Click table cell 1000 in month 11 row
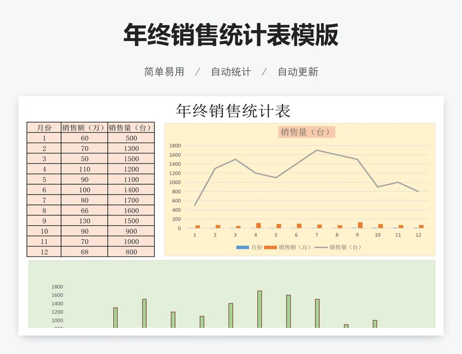 point(131,241)
